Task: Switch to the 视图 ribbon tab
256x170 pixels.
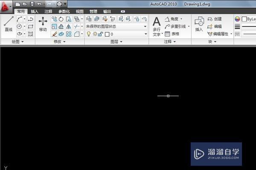Action: click(x=79, y=11)
